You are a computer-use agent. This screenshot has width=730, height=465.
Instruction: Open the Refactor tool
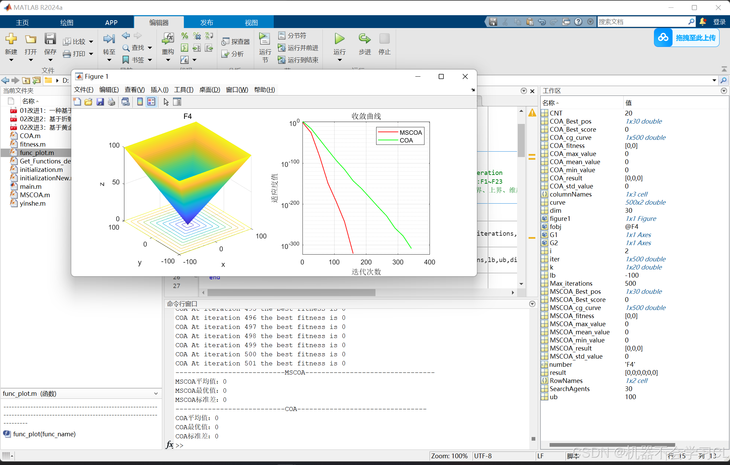click(168, 39)
